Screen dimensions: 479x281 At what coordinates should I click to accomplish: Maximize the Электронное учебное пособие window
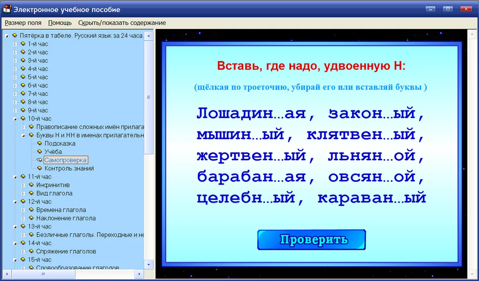pos(448,9)
